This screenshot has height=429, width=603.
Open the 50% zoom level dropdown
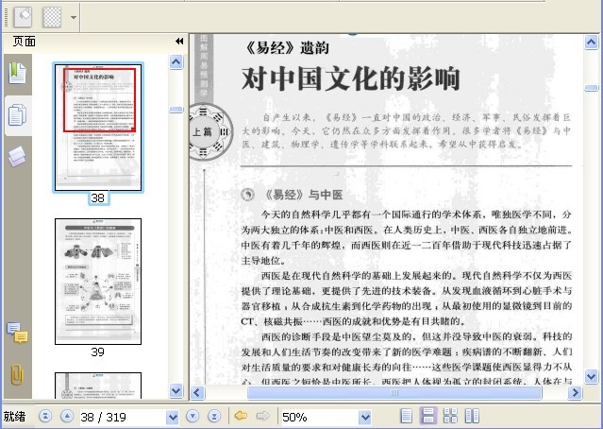click(365, 417)
